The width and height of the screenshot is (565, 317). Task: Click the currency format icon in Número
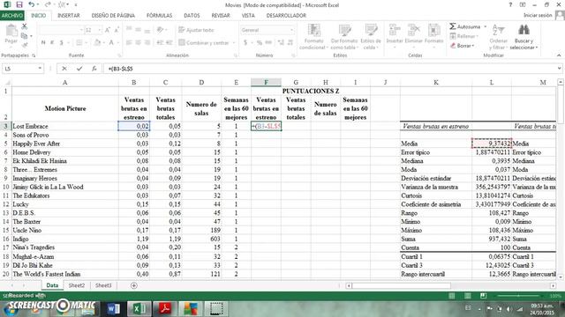245,43
